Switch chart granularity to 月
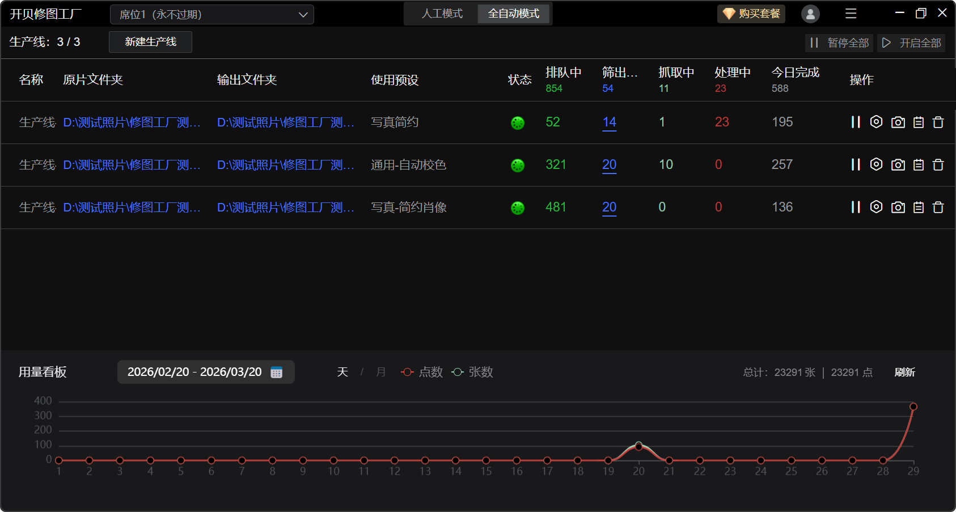956x512 pixels. tap(380, 372)
